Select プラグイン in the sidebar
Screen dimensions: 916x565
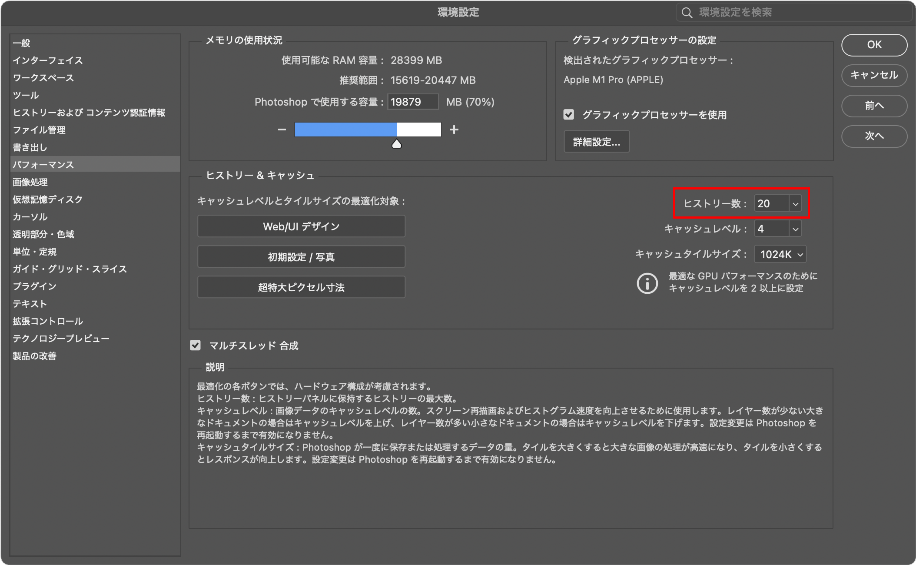click(95, 286)
